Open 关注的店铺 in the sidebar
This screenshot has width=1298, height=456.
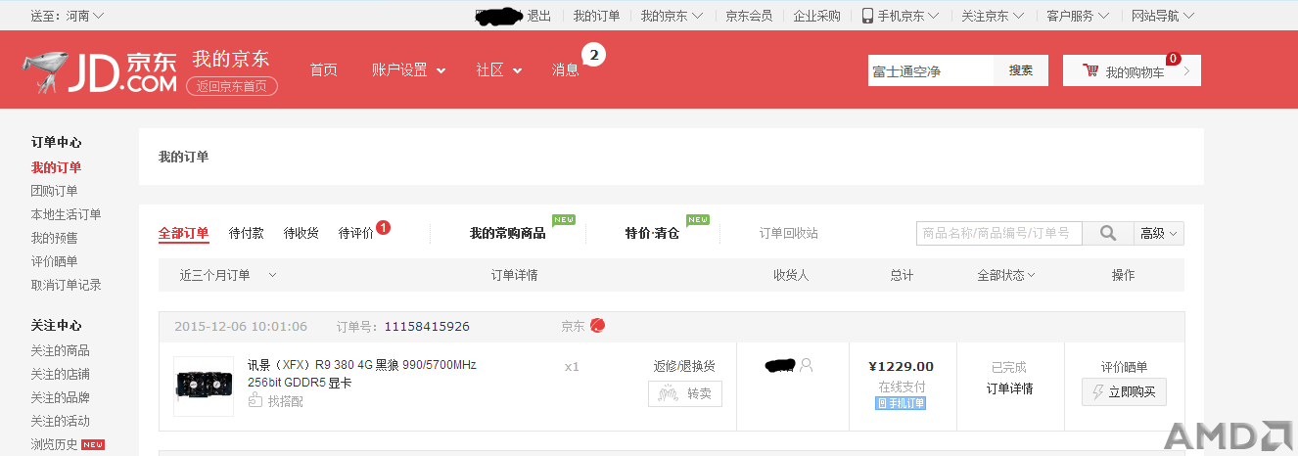[x=60, y=374]
